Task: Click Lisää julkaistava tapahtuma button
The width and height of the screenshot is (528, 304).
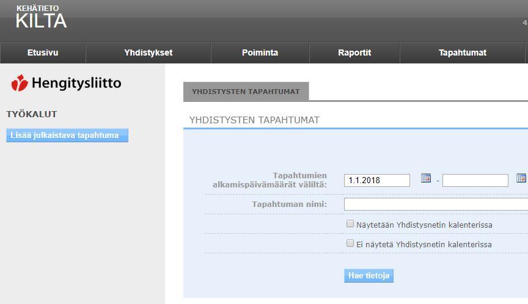Action: [x=67, y=135]
